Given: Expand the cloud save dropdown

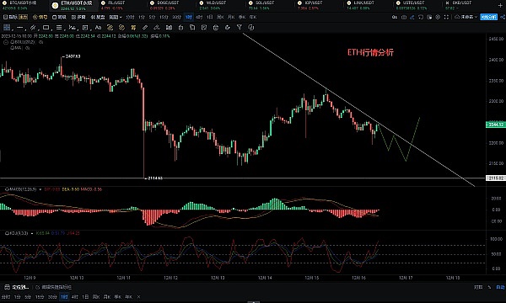Looking at the screenshot, I should [466, 17].
